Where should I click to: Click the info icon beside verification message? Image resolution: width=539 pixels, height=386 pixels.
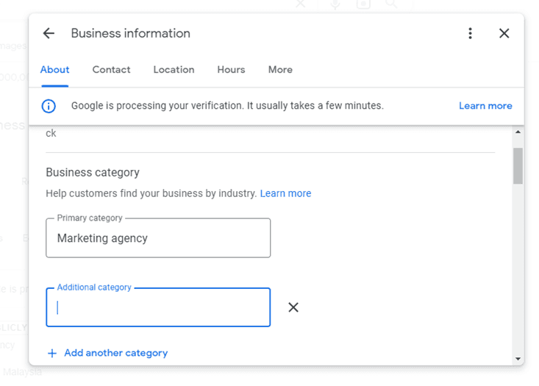pyautogui.click(x=49, y=106)
